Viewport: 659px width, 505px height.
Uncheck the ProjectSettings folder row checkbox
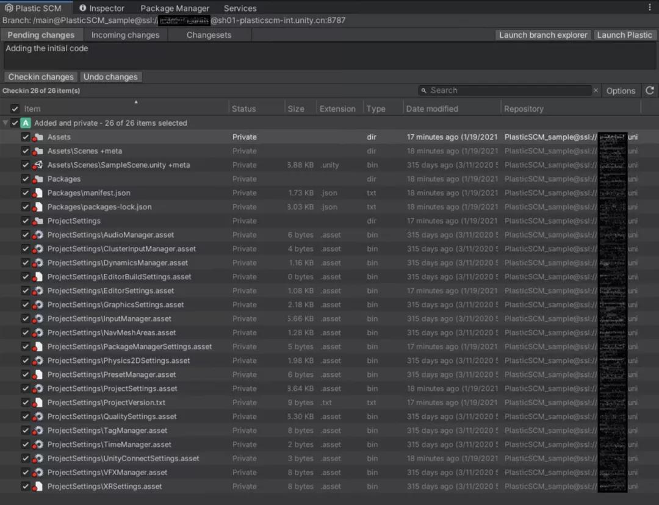click(x=25, y=221)
